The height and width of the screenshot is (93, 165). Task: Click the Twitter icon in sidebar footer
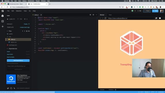tap(8, 88)
